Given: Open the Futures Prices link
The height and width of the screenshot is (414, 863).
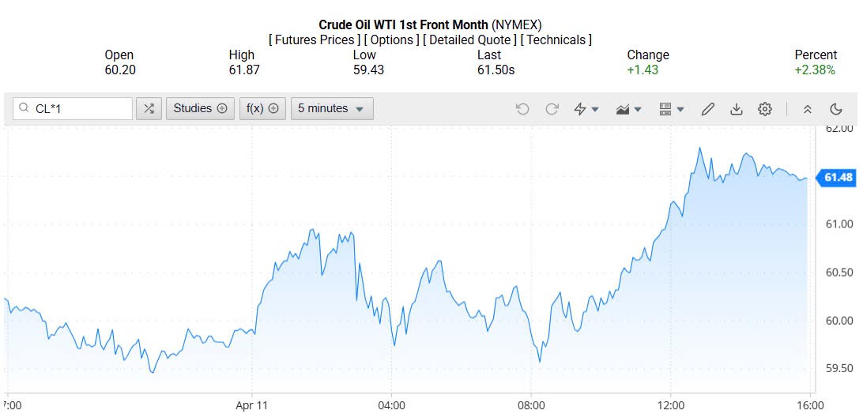Looking at the screenshot, I should 315,40.
